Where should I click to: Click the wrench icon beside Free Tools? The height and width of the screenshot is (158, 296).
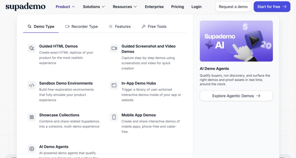coord(144,27)
